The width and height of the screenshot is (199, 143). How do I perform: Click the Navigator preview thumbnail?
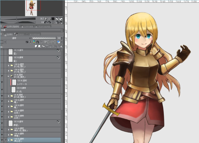point(31,8)
